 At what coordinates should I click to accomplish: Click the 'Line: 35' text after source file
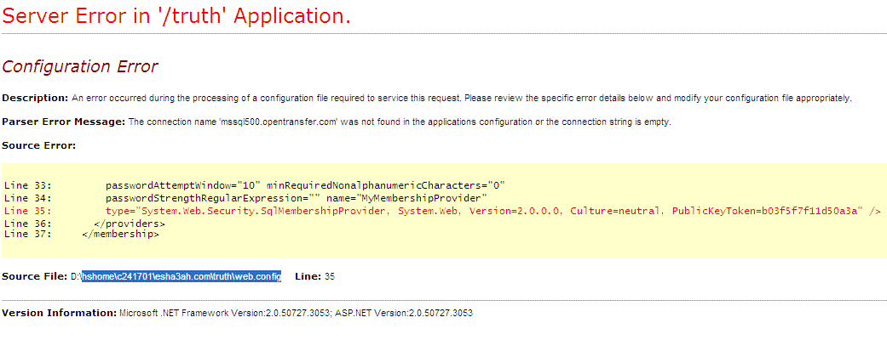(315, 276)
